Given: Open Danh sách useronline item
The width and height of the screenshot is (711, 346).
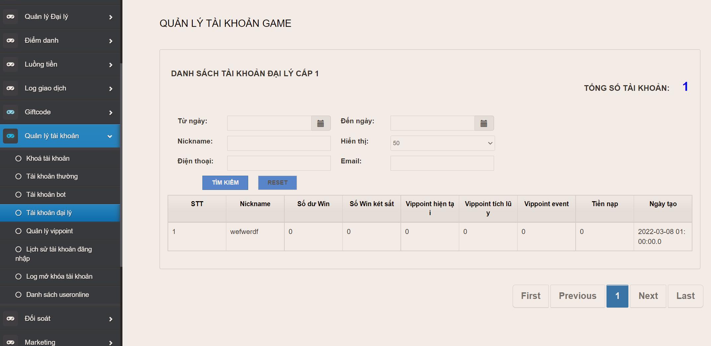Looking at the screenshot, I should click(x=60, y=295).
